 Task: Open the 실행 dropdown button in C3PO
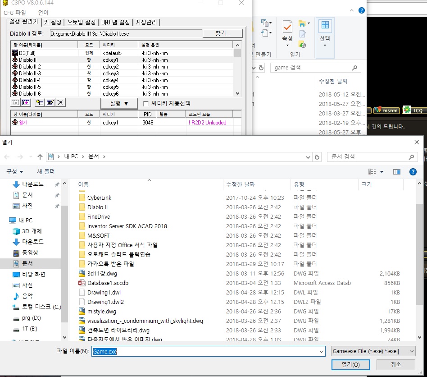coord(119,104)
